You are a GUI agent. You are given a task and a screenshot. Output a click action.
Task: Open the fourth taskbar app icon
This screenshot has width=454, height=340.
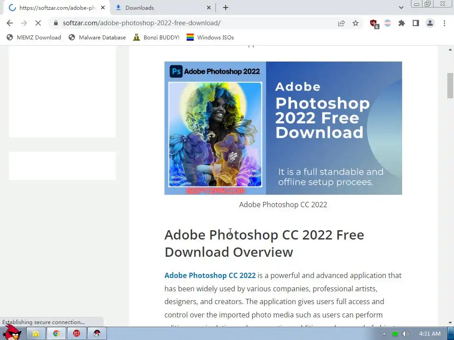(97, 334)
